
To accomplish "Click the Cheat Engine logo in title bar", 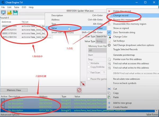I will click(x=3, y=2).
